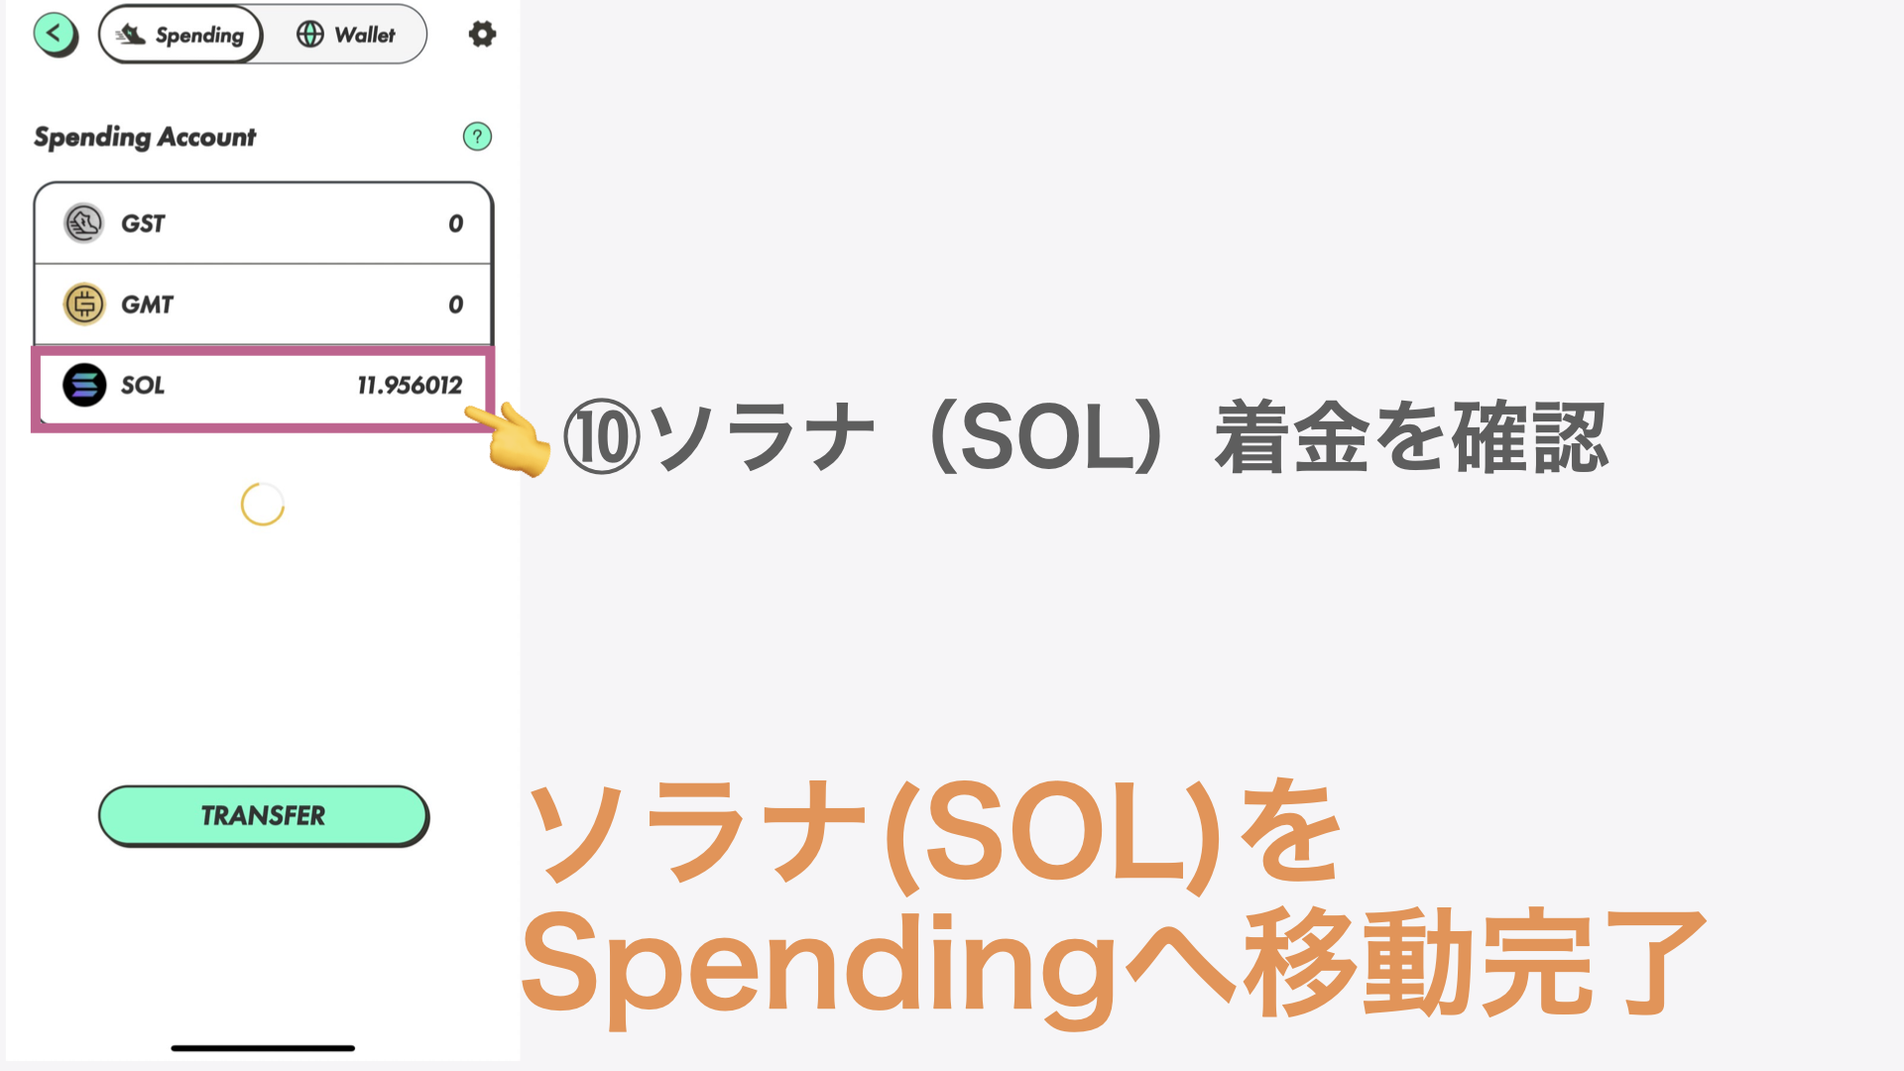1904x1071 pixels.
Task: Click the pointing hand emoji
Action: [509, 438]
